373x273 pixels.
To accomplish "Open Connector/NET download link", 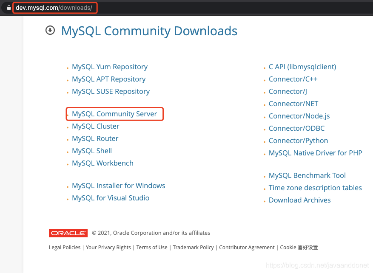I will [293, 104].
